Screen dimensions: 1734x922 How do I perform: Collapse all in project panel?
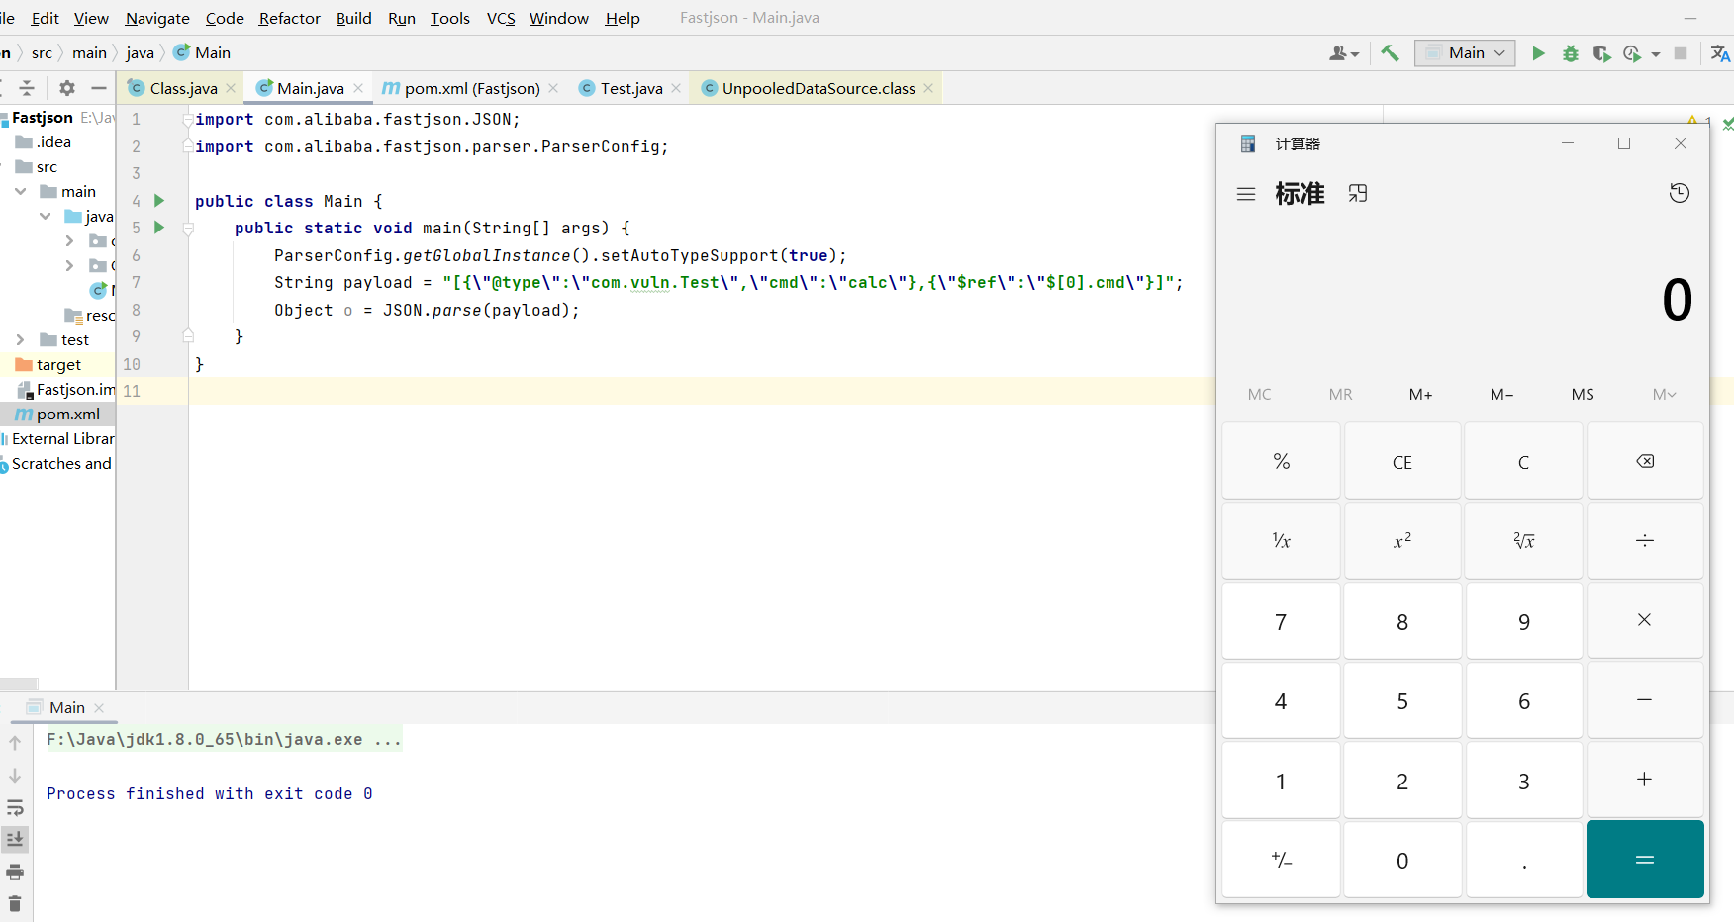[x=27, y=88]
